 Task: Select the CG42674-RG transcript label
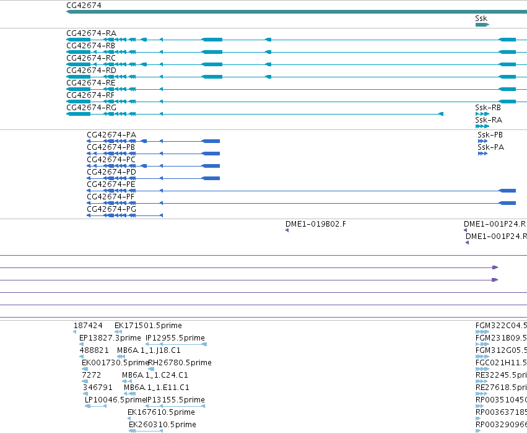[x=92, y=108]
